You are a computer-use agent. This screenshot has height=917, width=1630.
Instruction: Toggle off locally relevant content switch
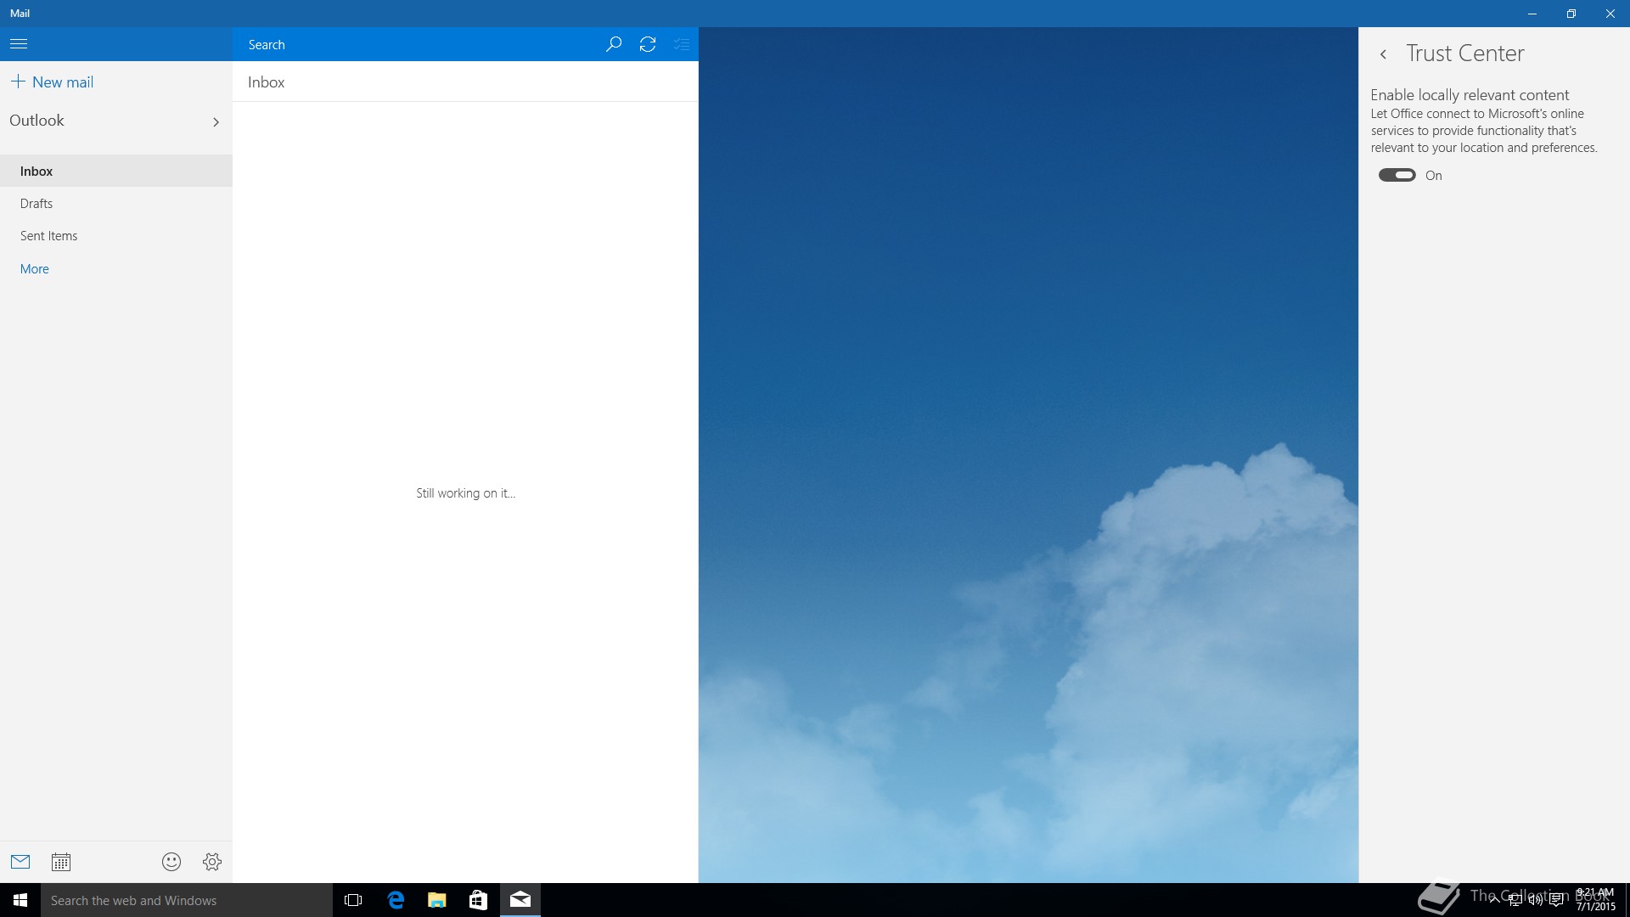pos(1397,175)
